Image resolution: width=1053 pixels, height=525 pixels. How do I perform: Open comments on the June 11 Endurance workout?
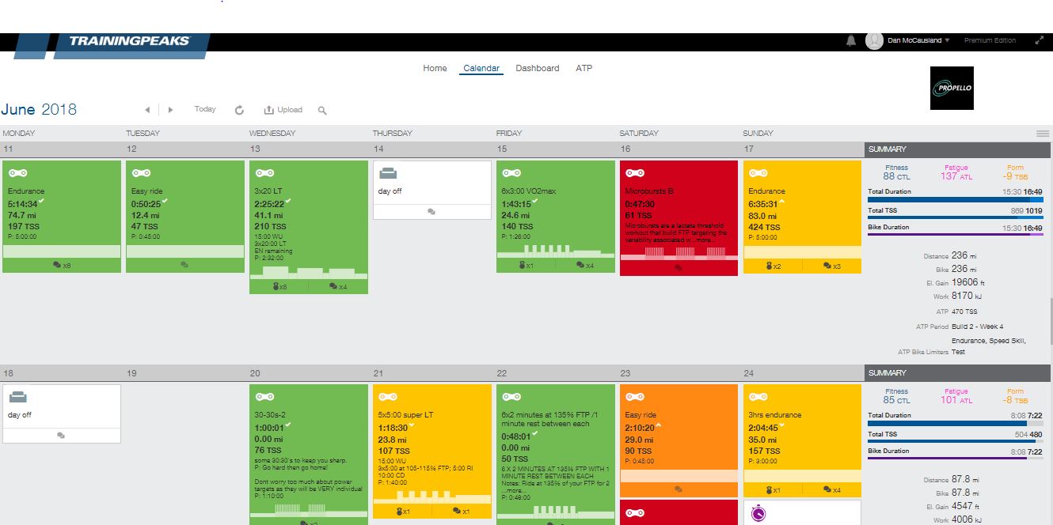tap(62, 266)
